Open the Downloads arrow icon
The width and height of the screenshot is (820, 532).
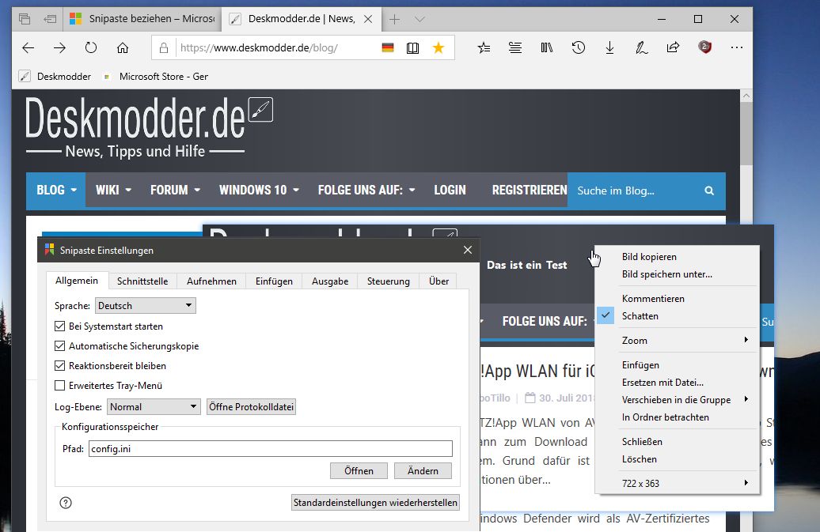(609, 48)
